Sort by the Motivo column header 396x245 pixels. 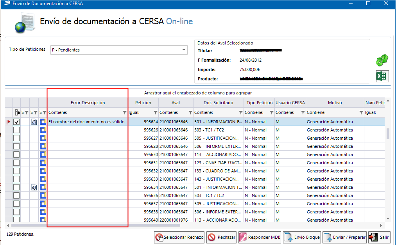335,103
